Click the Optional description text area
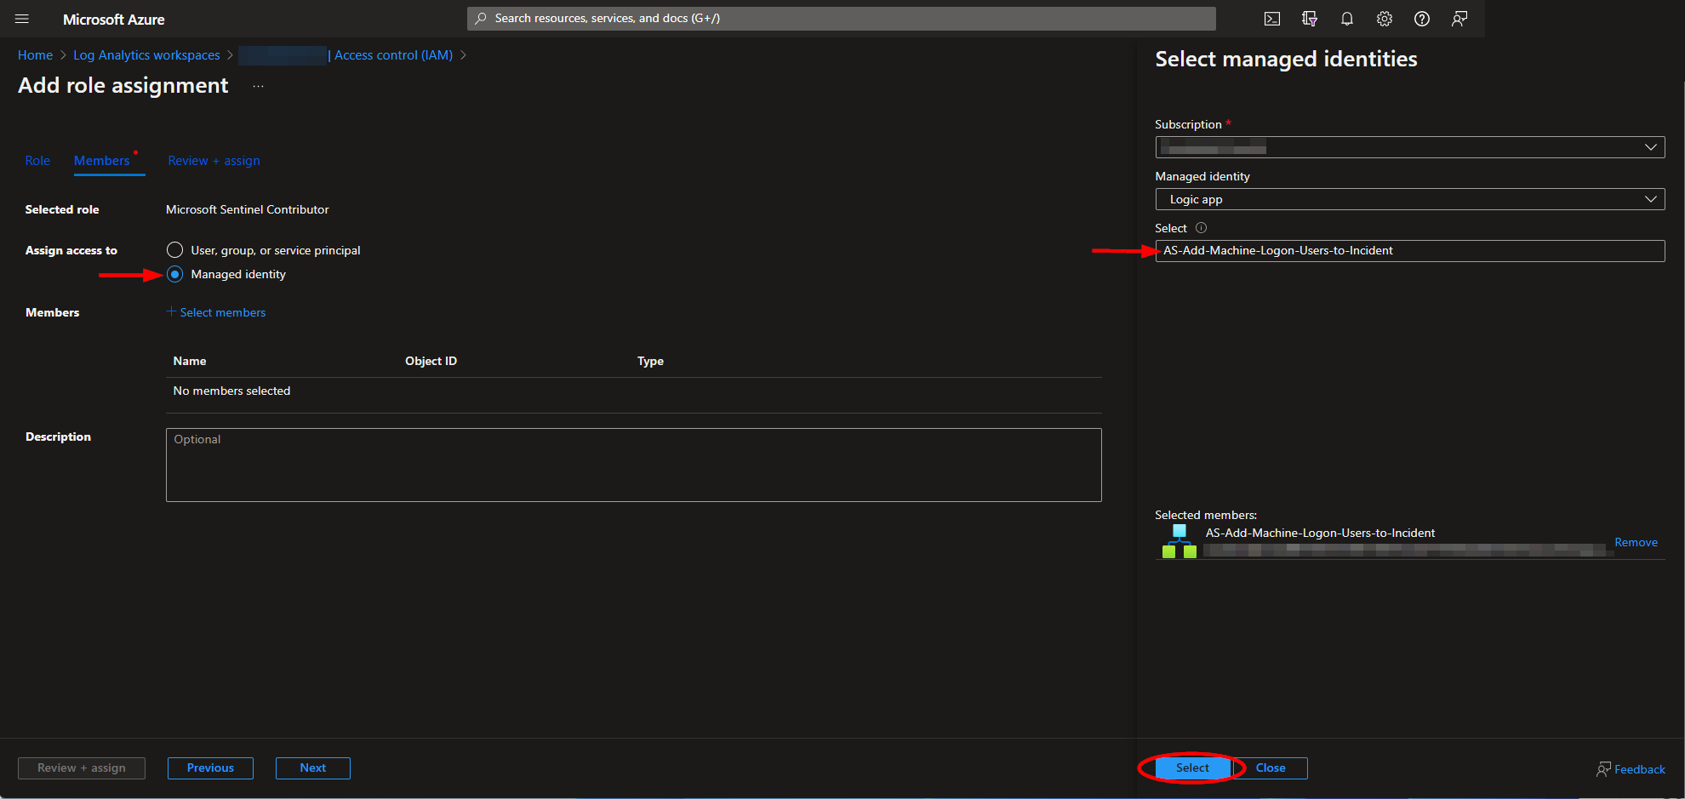1685x799 pixels. coord(633,465)
